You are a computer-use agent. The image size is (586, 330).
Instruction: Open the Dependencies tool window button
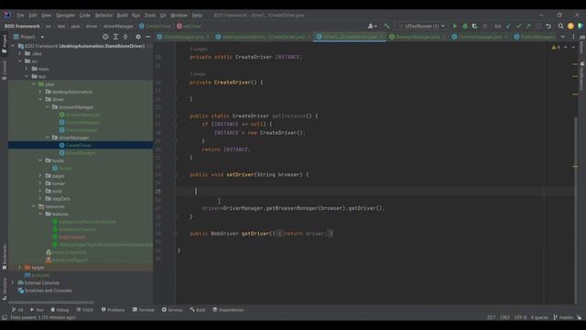pyautogui.click(x=228, y=310)
